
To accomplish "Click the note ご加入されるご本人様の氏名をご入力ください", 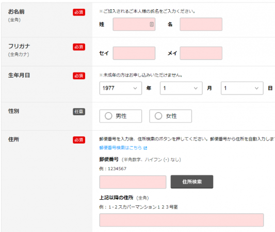I will point(148,11).
